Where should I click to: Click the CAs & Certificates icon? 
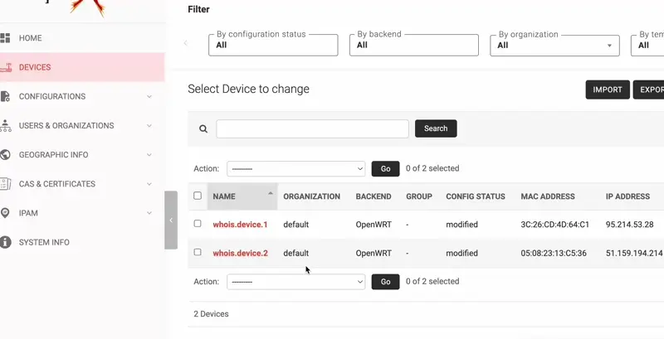pos(5,184)
